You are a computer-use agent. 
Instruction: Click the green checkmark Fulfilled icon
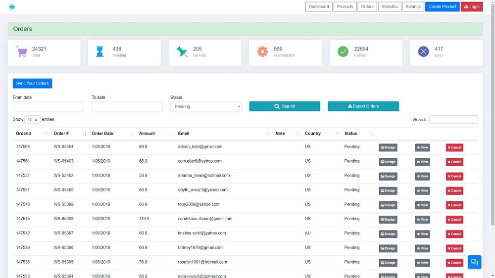pos(343,51)
